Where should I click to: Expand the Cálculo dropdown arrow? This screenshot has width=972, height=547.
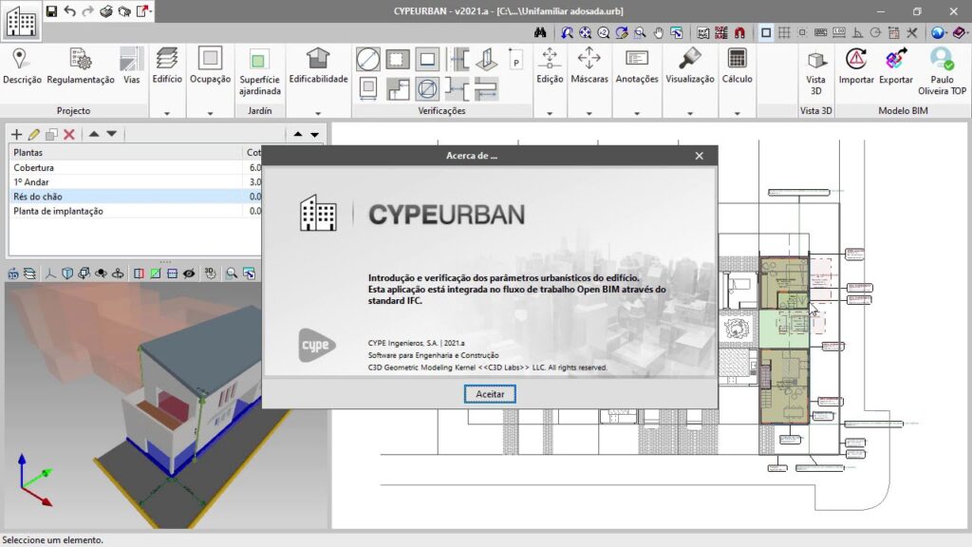pyautogui.click(x=737, y=113)
